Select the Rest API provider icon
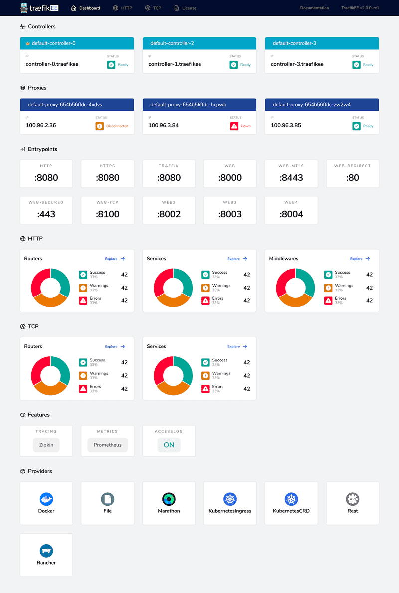Screen dimensions: 399x593 click(352, 499)
